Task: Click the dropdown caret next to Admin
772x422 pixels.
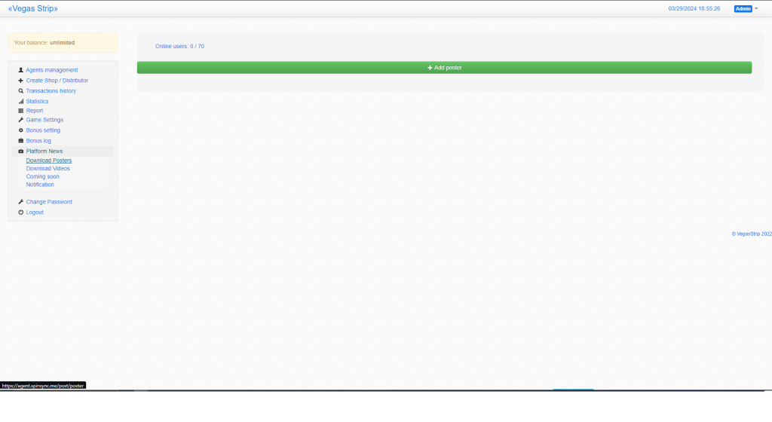Action: click(756, 8)
